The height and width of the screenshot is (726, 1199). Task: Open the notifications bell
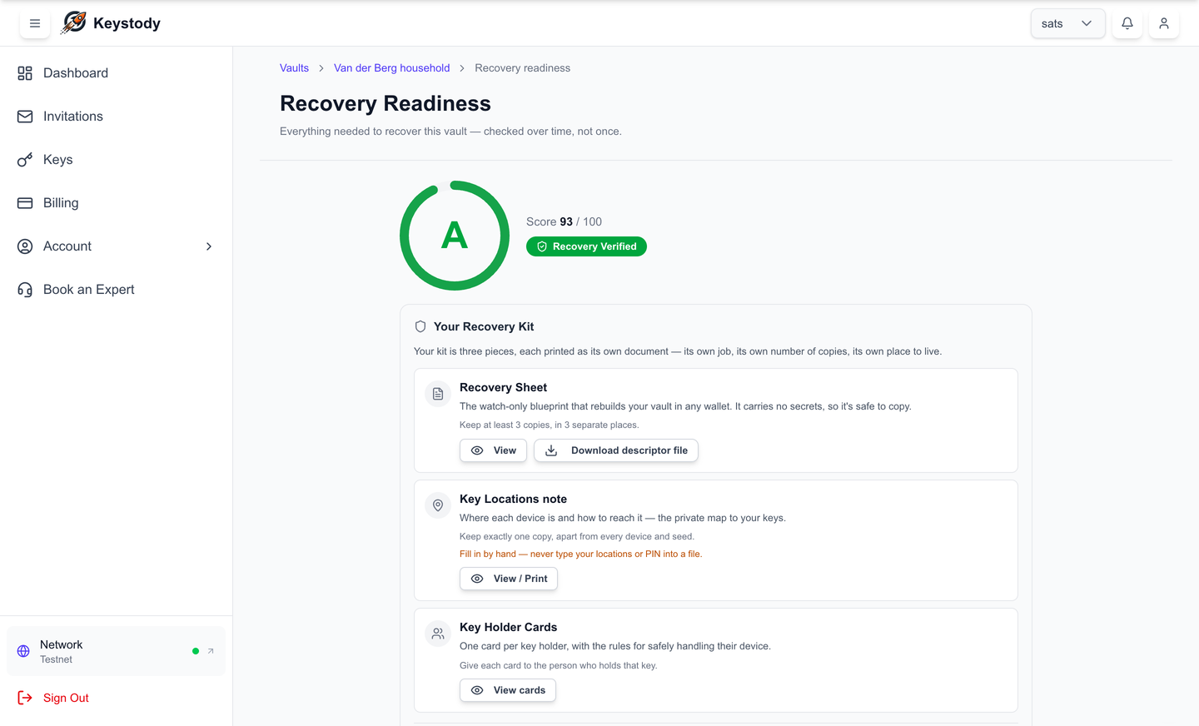[x=1127, y=23]
